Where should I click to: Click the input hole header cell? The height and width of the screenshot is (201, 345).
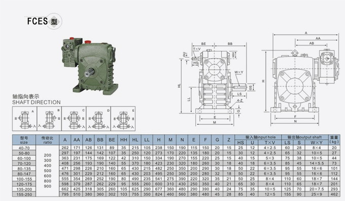pos(258,137)
